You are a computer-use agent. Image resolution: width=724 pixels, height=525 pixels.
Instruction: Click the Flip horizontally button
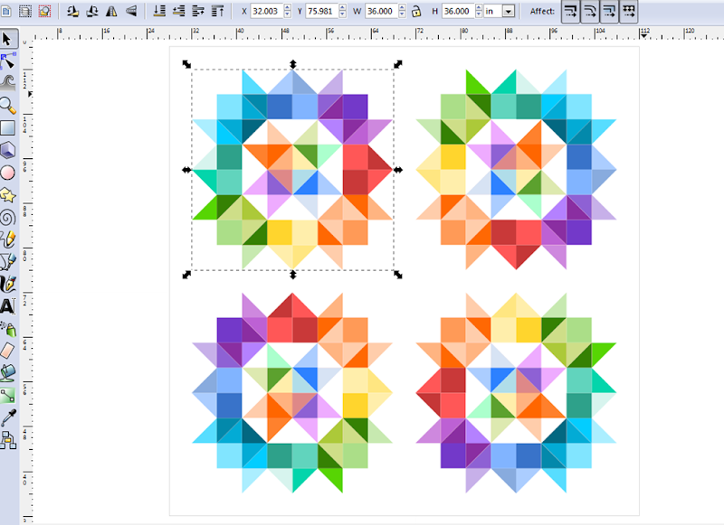[112, 12]
